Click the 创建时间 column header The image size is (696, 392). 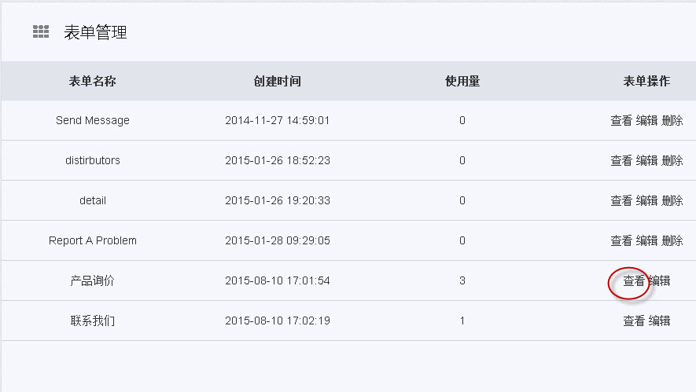(277, 82)
